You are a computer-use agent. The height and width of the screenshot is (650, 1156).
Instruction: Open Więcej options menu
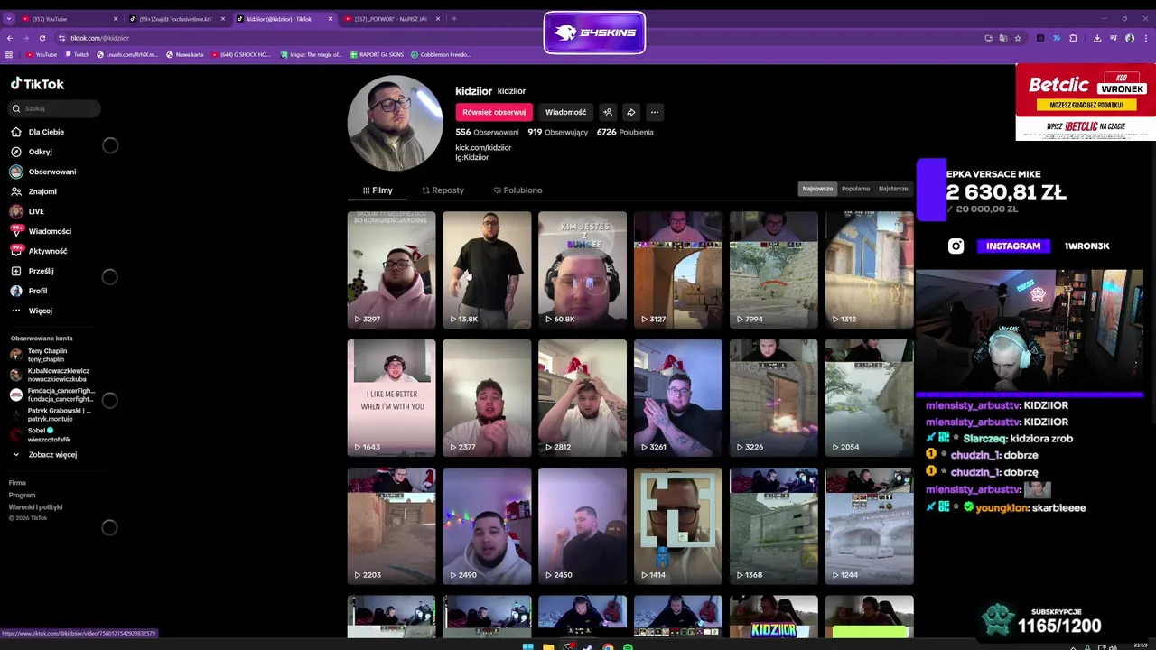40,311
